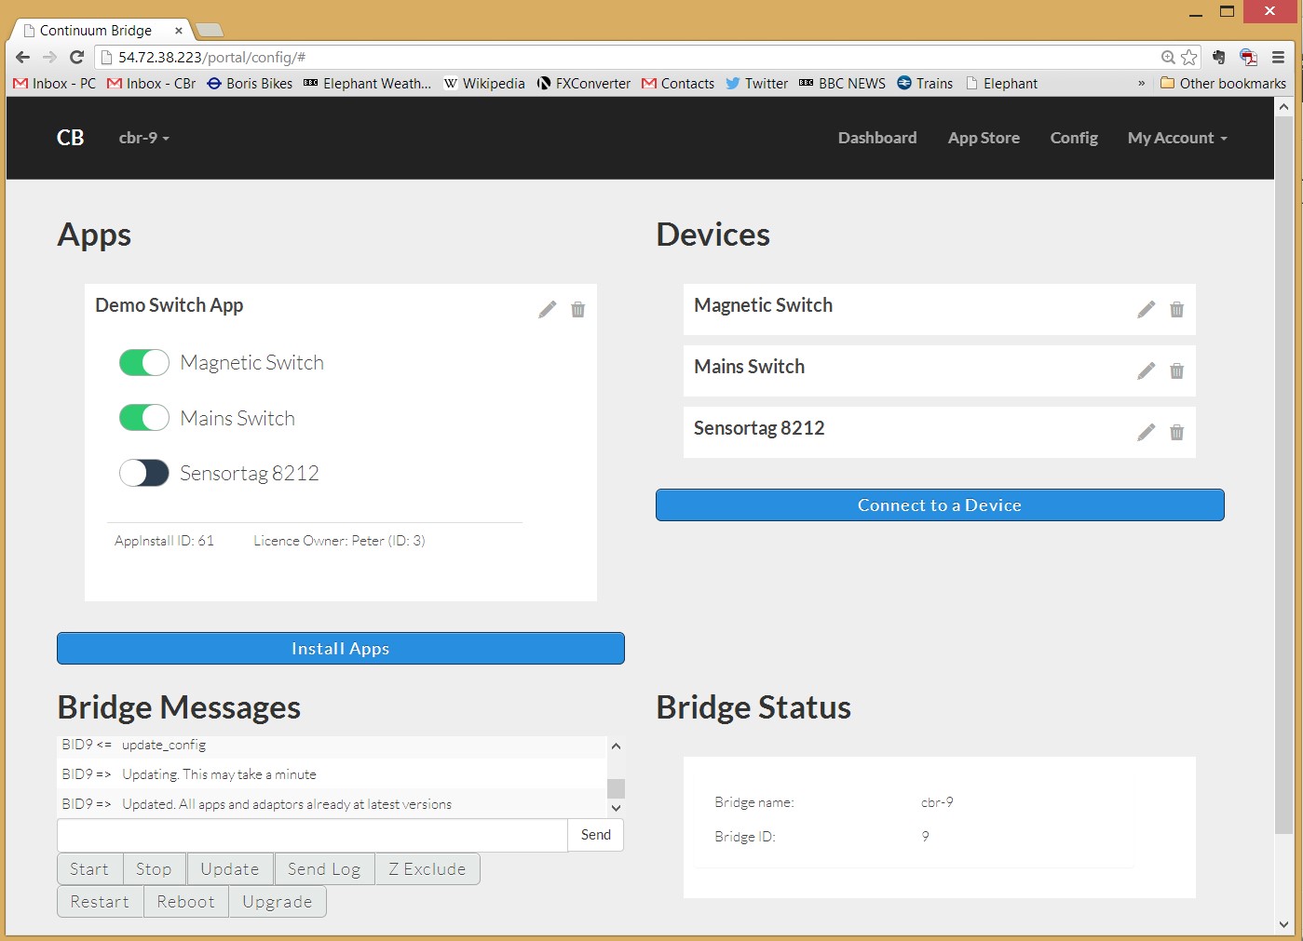Open a new browser tab

[210, 30]
